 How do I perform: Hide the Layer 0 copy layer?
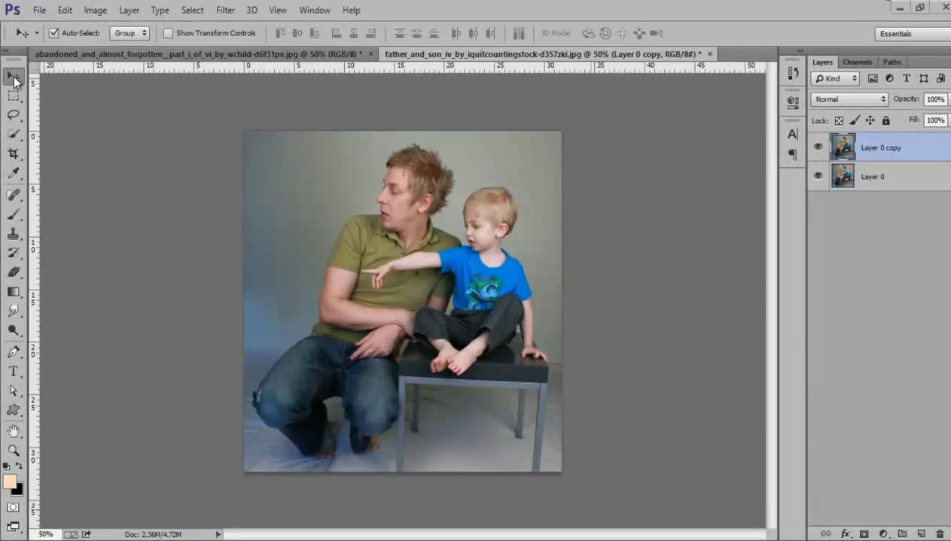[818, 147]
